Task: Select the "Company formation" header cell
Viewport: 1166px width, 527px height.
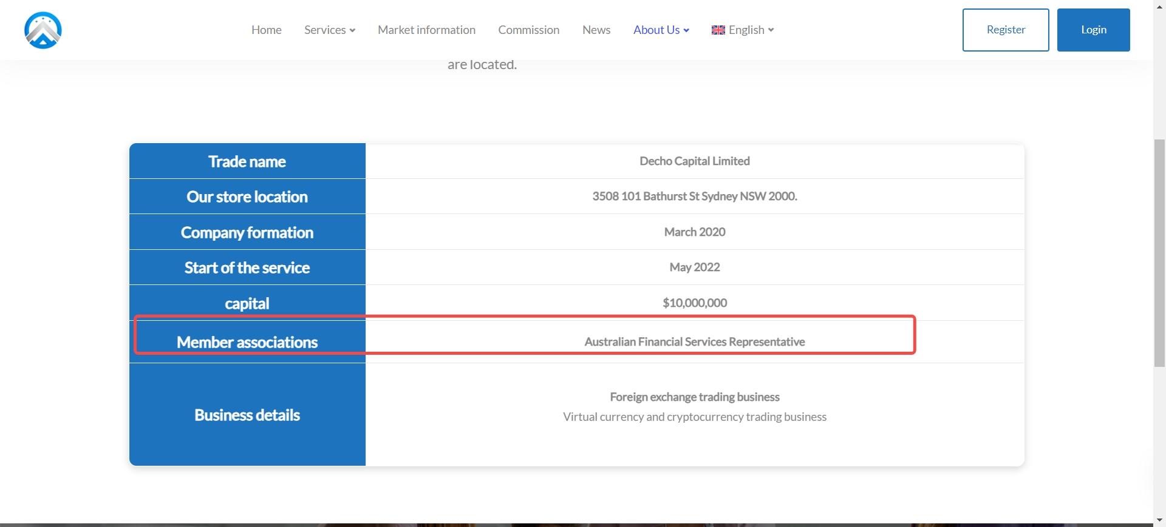Action: 247,232
